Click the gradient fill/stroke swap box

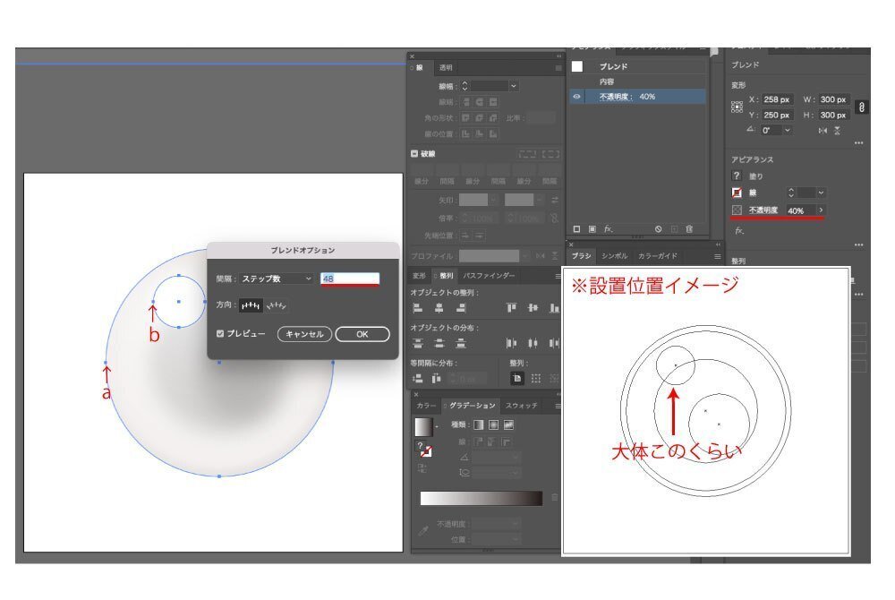(x=425, y=450)
